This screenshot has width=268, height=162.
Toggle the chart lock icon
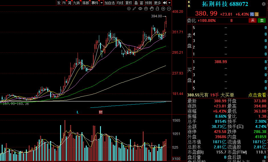pyautogui.click(x=157, y=9)
